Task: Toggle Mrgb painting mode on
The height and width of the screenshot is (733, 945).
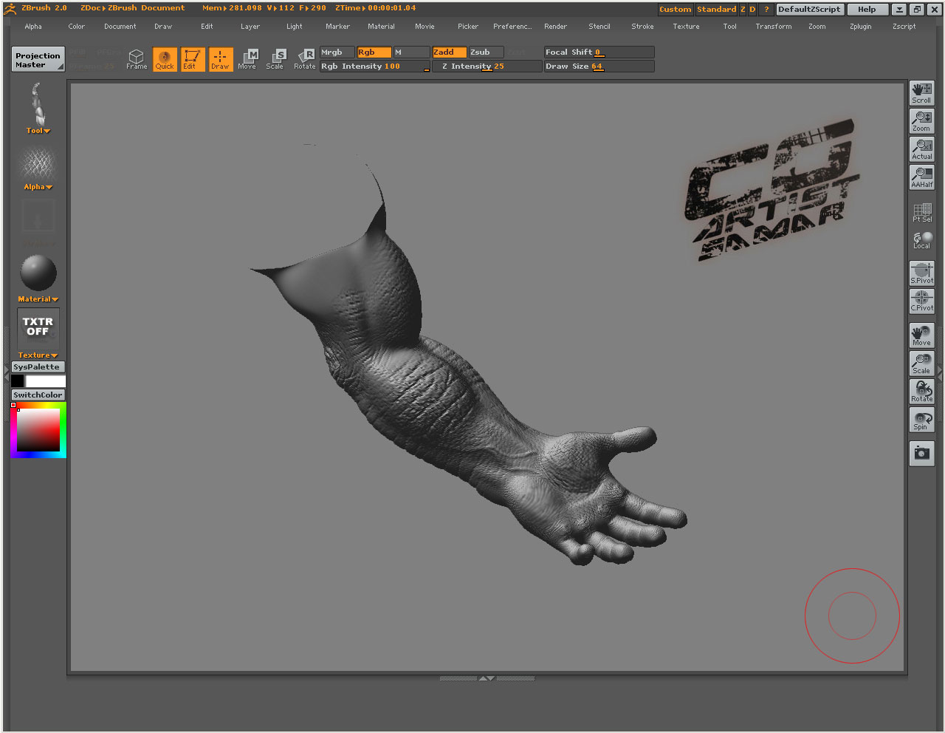Action: click(x=337, y=52)
